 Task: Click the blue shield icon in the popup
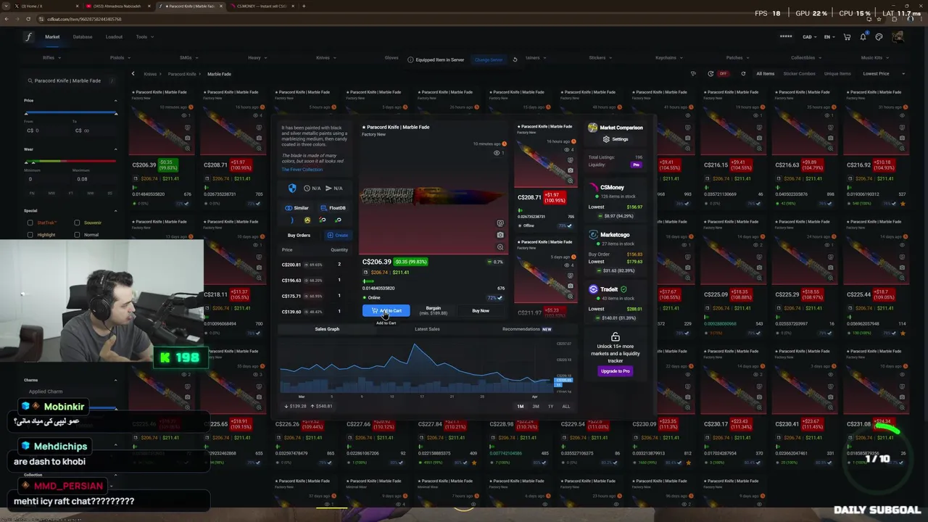tap(292, 188)
